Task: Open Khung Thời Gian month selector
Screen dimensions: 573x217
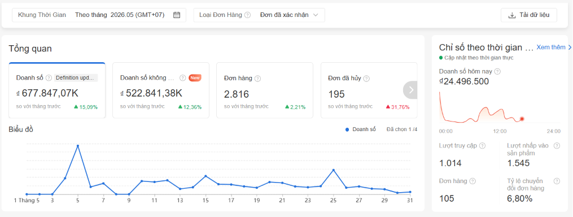Action: pos(99,15)
